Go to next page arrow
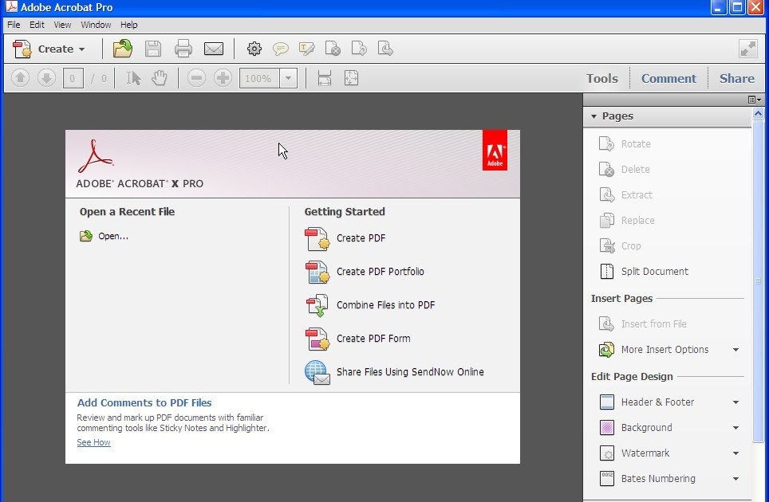769x502 pixels. click(46, 78)
